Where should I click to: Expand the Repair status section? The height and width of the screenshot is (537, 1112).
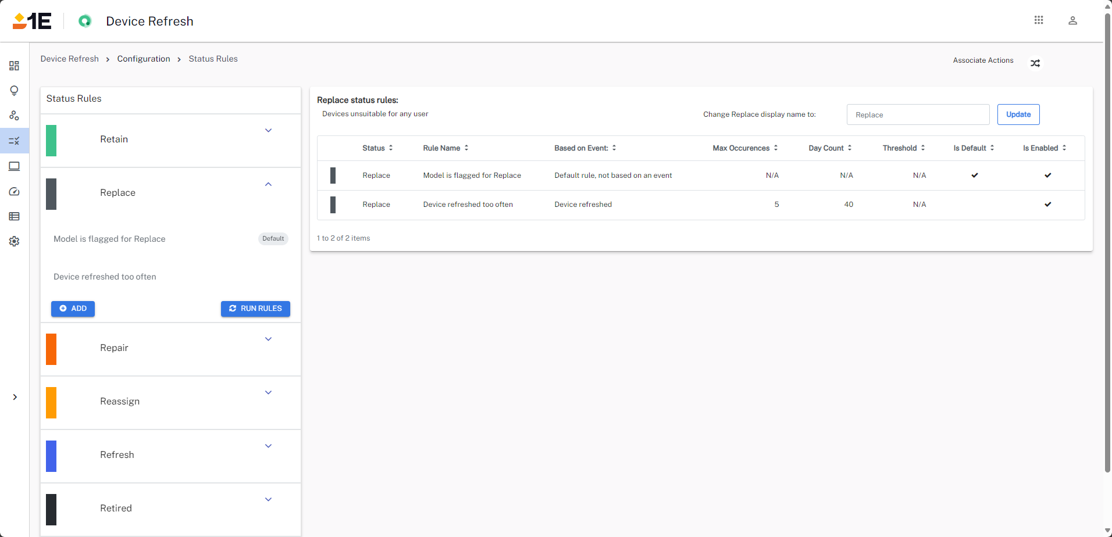268,339
